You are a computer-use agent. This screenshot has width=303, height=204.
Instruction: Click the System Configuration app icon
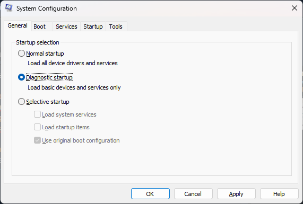click(8, 8)
